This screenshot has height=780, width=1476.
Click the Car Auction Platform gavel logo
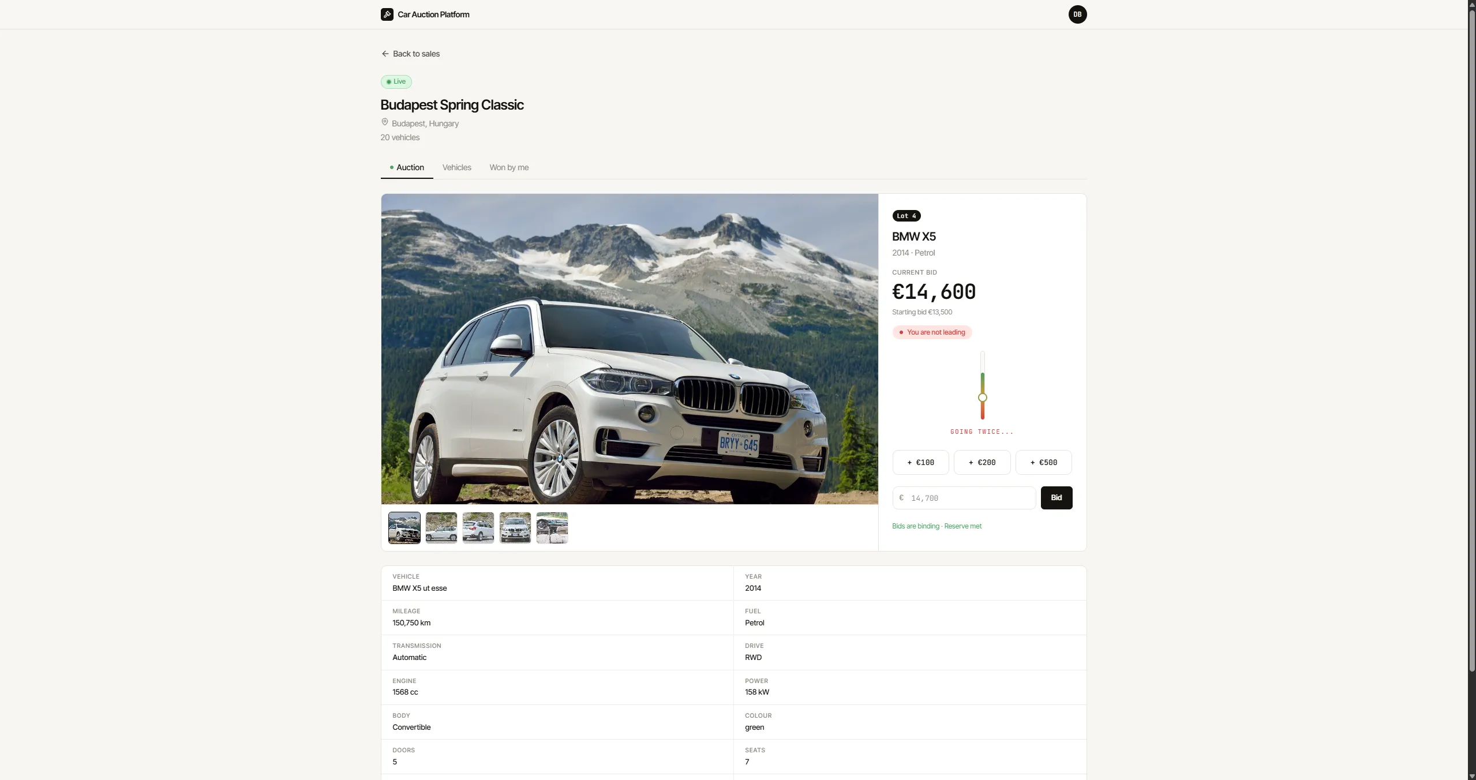(x=387, y=14)
